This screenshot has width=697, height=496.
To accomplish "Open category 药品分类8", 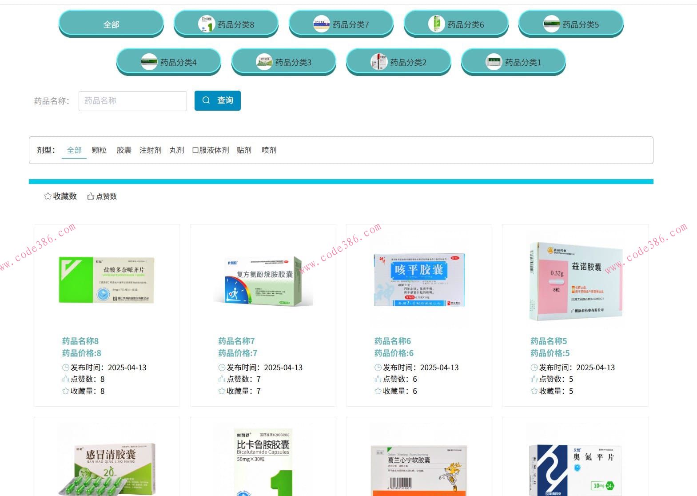I will (x=226, y=24).
